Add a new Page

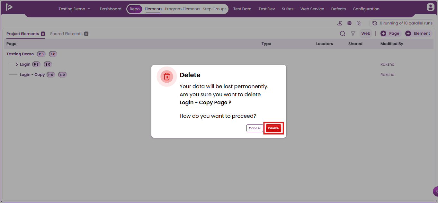pos(390,33)
